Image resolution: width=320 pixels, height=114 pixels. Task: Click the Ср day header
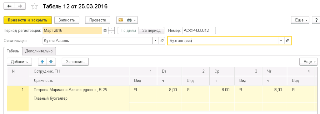pos(222,71)
